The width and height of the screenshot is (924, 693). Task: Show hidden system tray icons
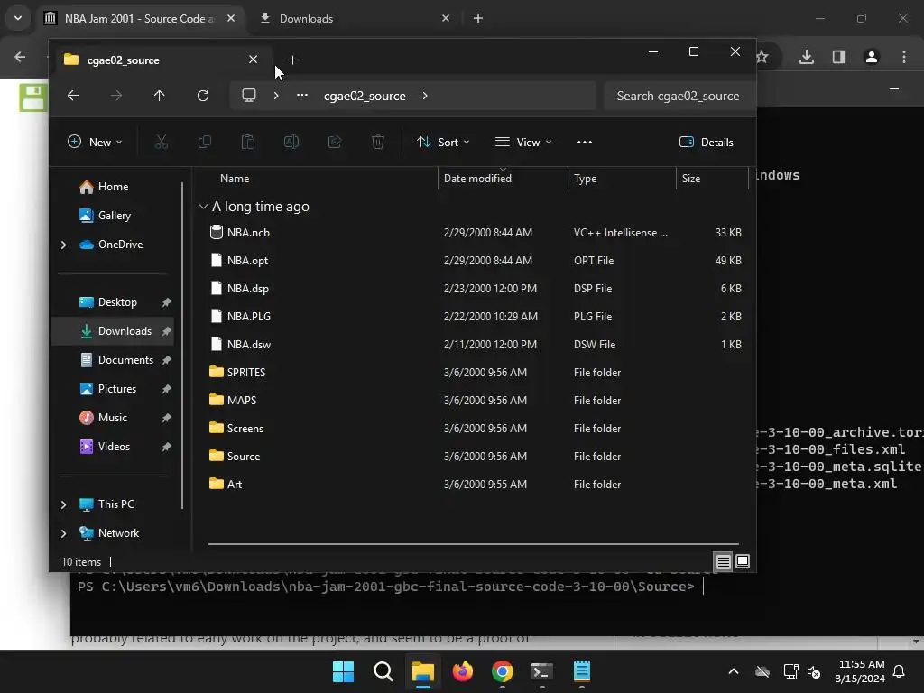pos(734,671)
